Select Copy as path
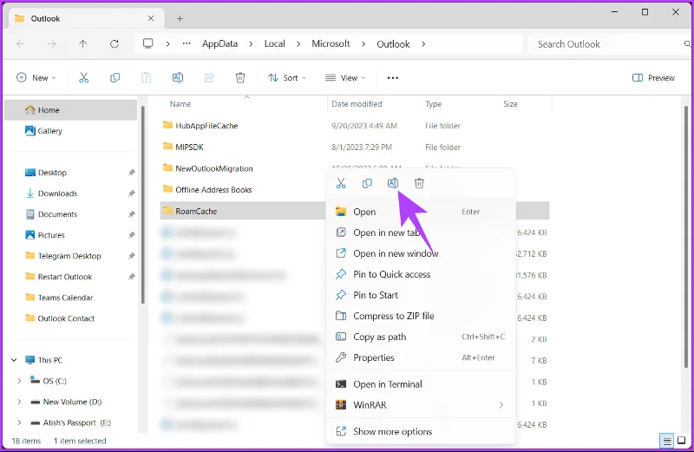This screenshot has height=452, width=694. pos(421,337)
